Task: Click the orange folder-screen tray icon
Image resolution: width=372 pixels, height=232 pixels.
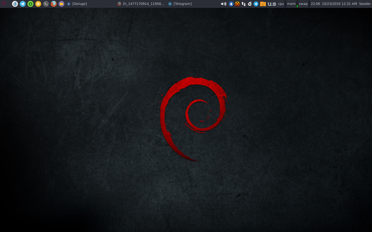Action: point(263,4)
